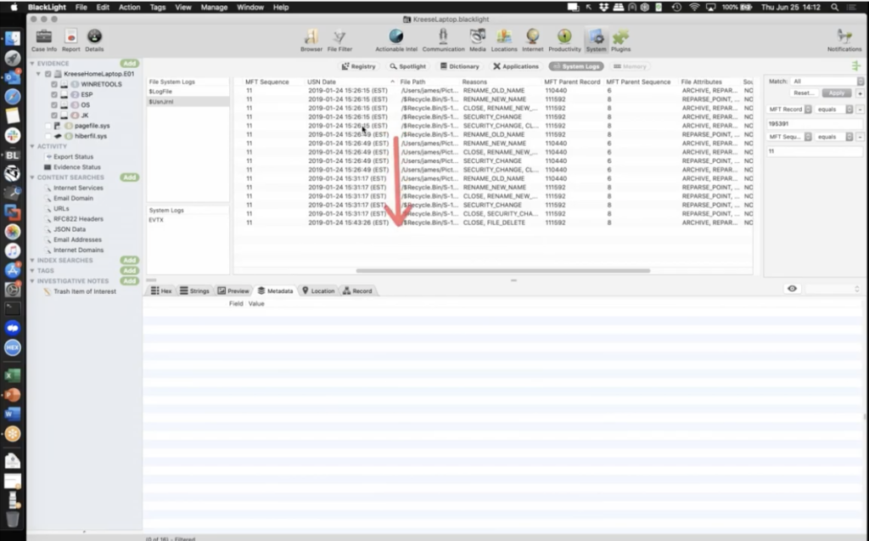Select the System view icon
Screen dimensions: 869x541
point(597,37)
